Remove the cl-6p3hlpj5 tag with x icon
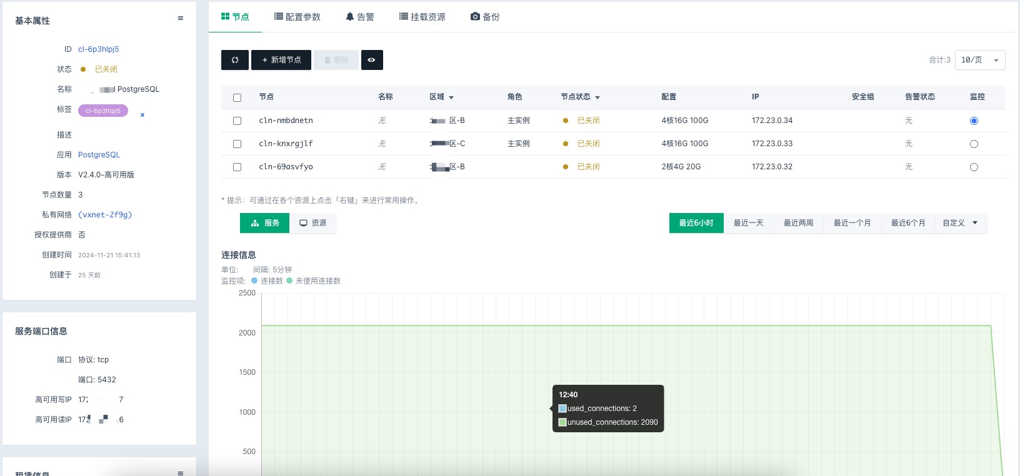 pos(142,115)
